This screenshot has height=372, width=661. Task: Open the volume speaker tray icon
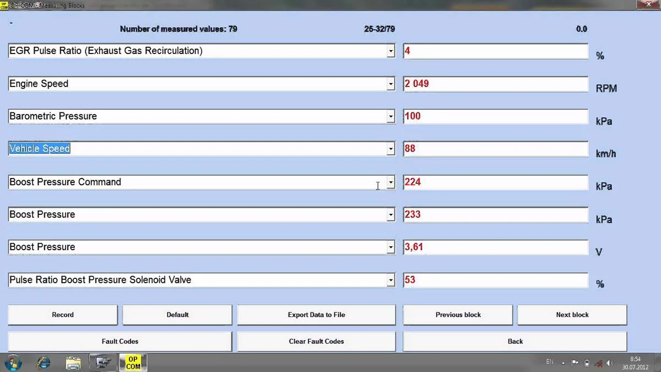(610, 363)
